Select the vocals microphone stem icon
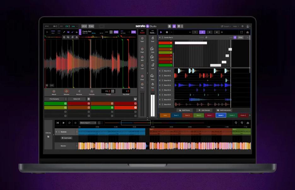This screenshot has height=190, width=295. (x=64, y=32)
